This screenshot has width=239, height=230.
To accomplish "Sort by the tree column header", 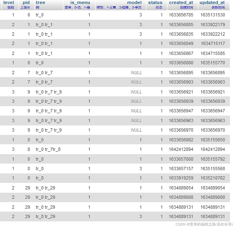I will (x=40, y=2).
